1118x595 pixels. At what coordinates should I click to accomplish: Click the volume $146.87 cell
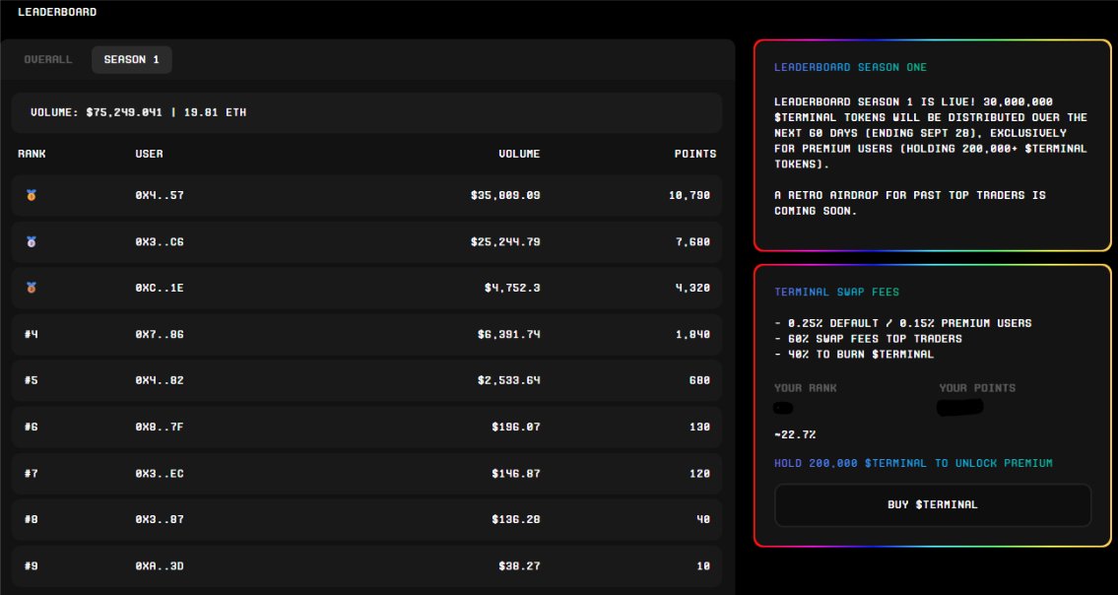point(515,473)
